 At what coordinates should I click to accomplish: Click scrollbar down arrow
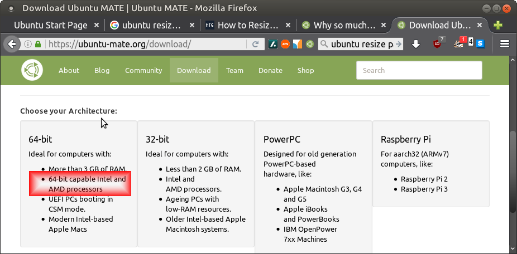click(513, 250)
